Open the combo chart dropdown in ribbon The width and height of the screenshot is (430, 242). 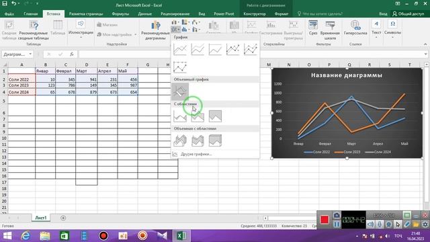tap(196, 29)
